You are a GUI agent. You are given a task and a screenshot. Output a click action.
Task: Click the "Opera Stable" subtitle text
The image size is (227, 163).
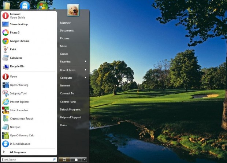pos(18,18)
